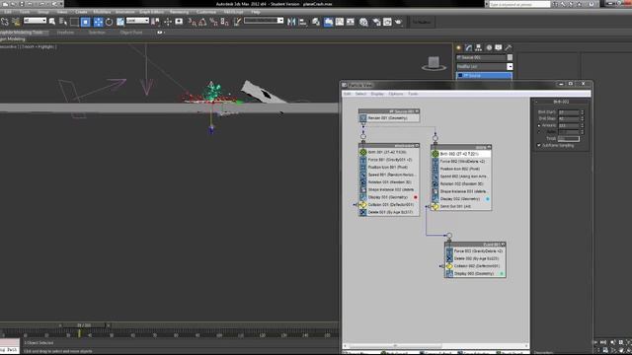Choose the Rectangular Selection Region tool
The height and width of the screenshot is (355, 632).
pos(74,22)
